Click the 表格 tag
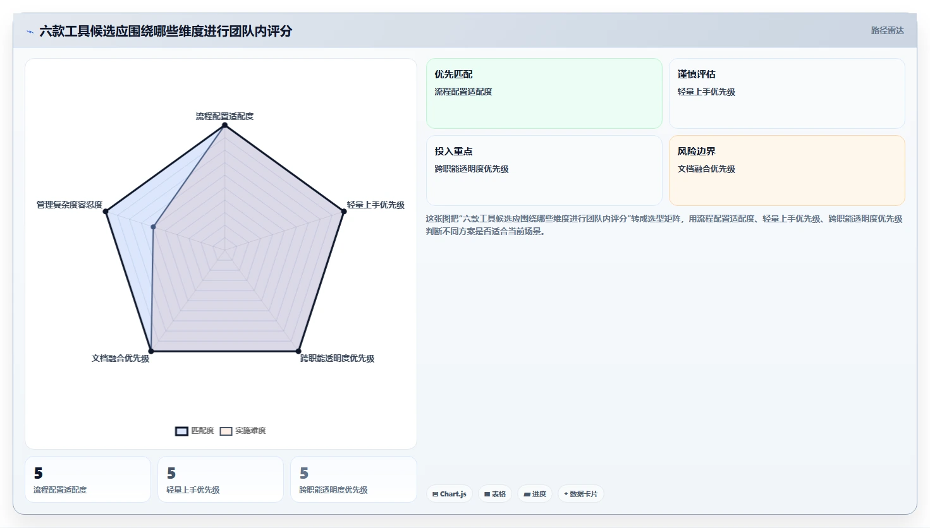The width and height of the screenshot is (930, 528). pos(495,494)
